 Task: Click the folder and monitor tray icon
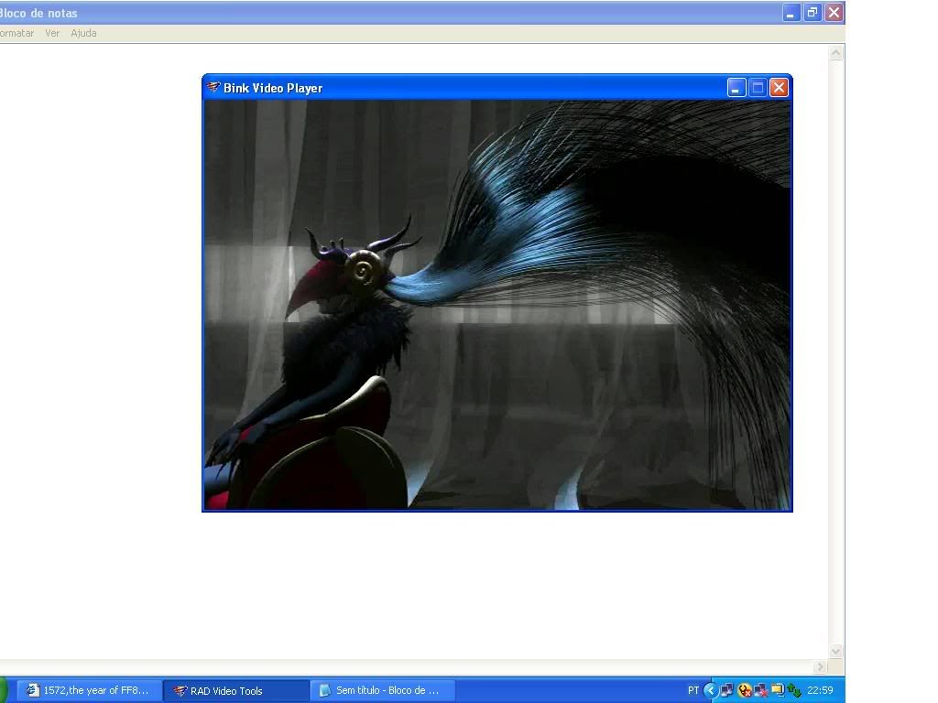[x=778, y=690]
